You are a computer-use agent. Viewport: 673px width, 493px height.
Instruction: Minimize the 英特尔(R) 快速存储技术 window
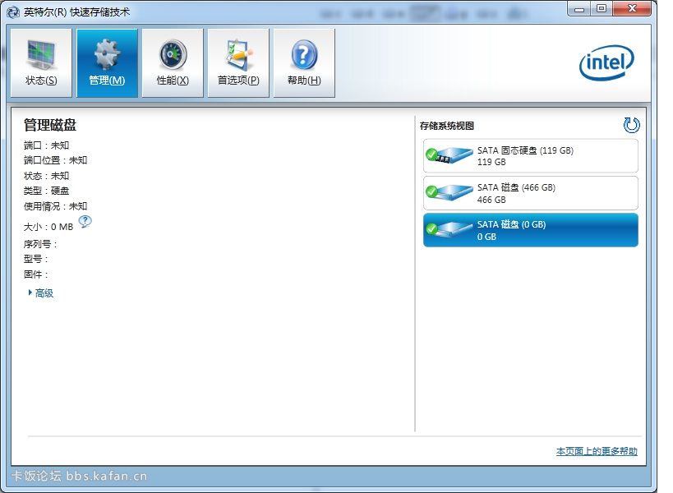(x=579, y=8)
